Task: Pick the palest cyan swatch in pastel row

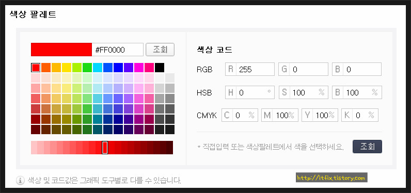Action: pos(98,78)
